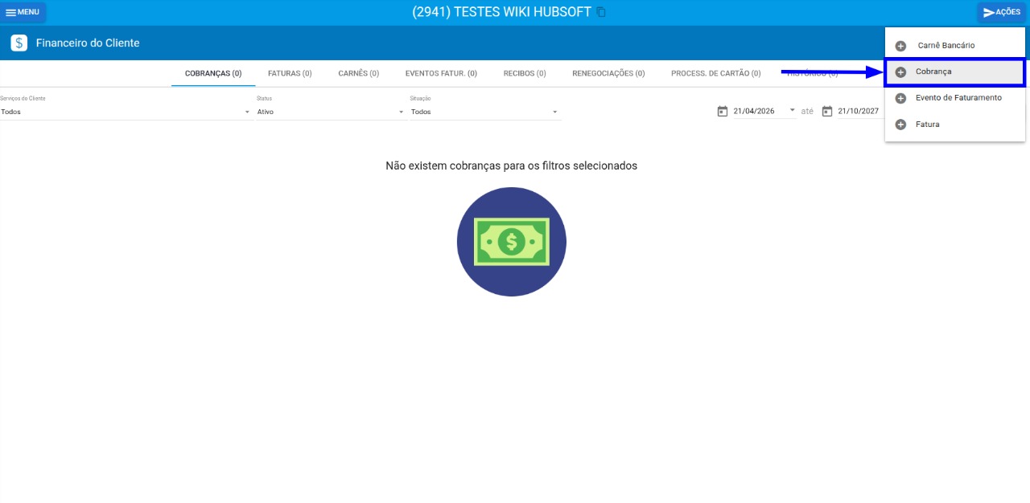
Task: Go to the RECIBOS (0) tab
Action: pyautogui.click(x=525, y=73)
